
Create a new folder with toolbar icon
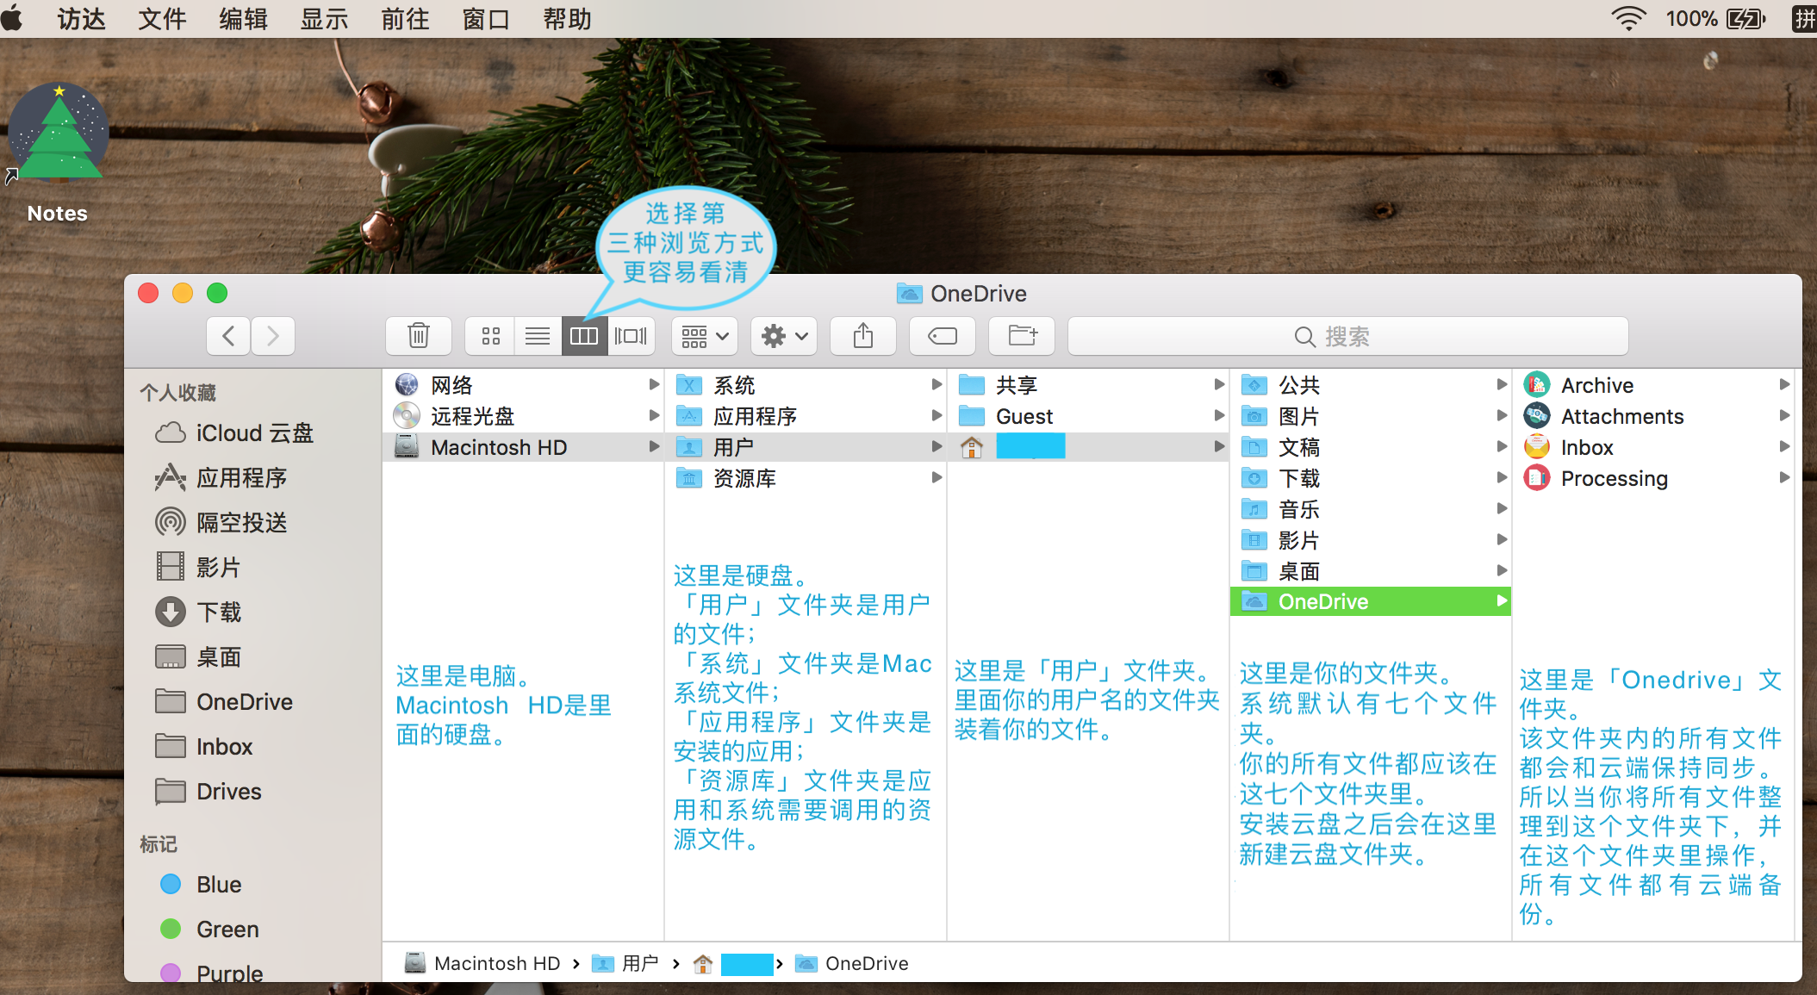(x=1022, y=336)
